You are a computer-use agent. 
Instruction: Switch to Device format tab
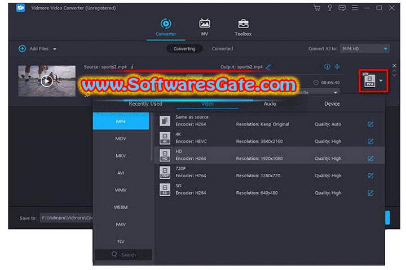coord(332,103)
